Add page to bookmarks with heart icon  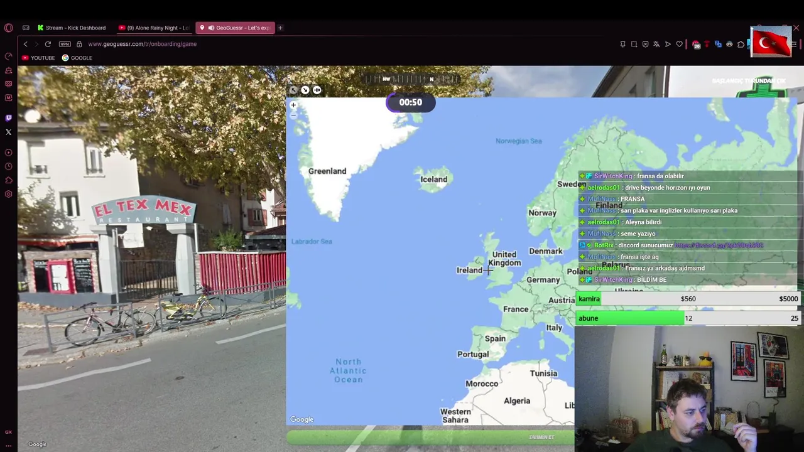[679, 44]
